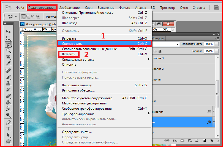Image resolution: width=223 pixels, height=147 pixels.
Task: Open the Фильтр menu
Action: [x=125, y=8]
